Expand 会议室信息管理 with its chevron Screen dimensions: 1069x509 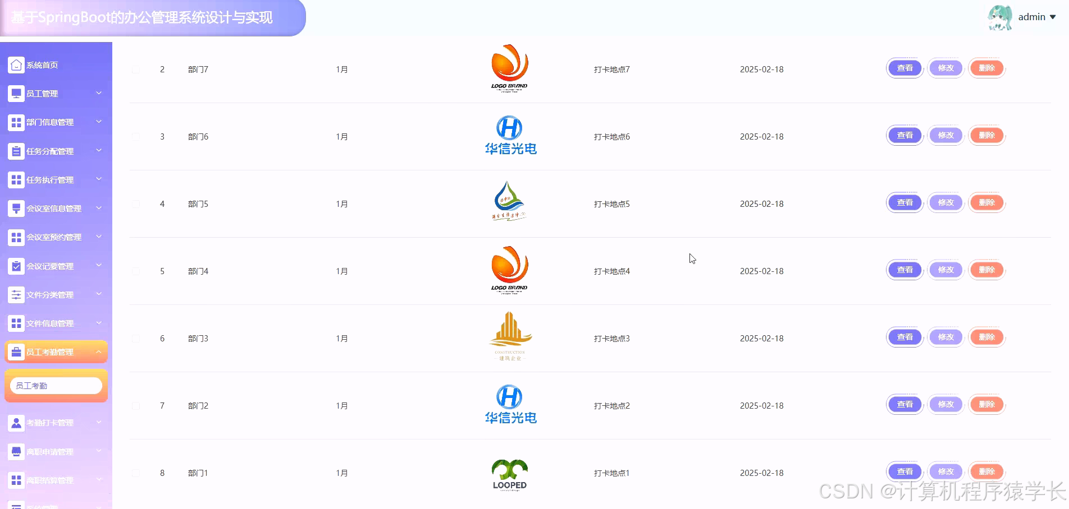pyautogui.click(x=99, y=208)
